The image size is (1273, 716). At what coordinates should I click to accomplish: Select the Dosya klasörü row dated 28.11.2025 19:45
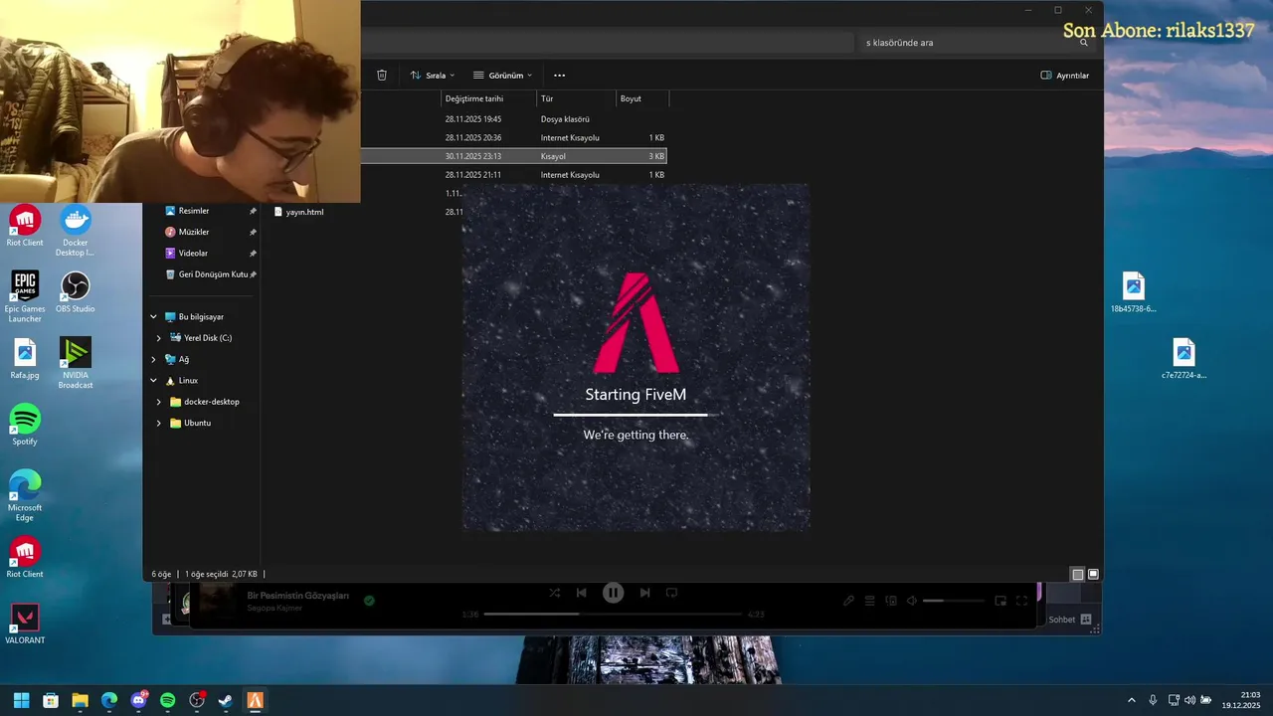point(513,118)
